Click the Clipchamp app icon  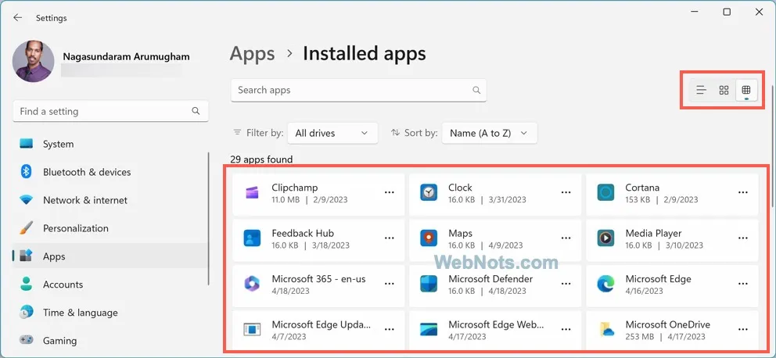pos(252,193)
